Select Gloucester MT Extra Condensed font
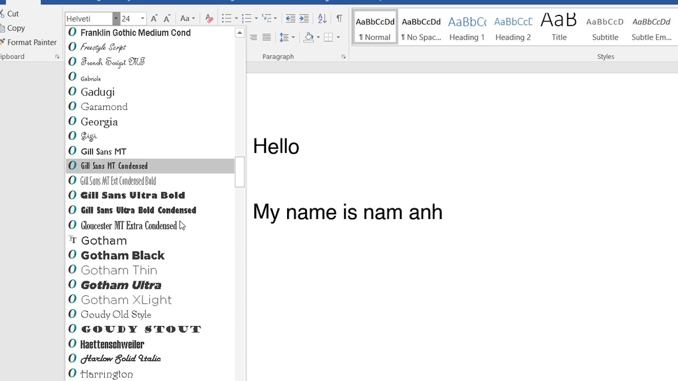The width and height of the screenshot is (678, 381). (x=150, y=225)
